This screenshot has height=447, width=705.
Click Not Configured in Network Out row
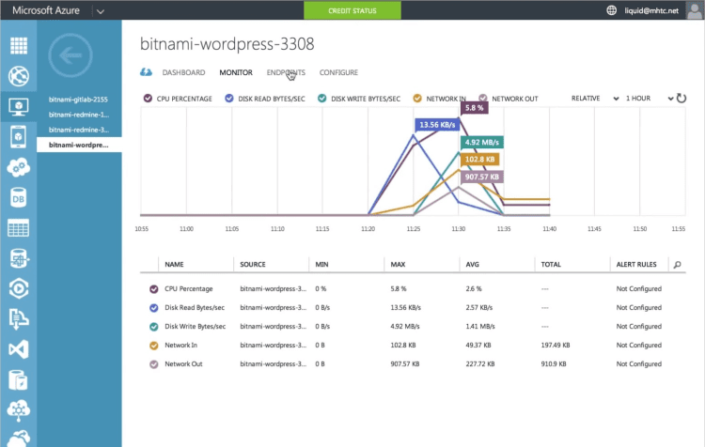point(639,363)
